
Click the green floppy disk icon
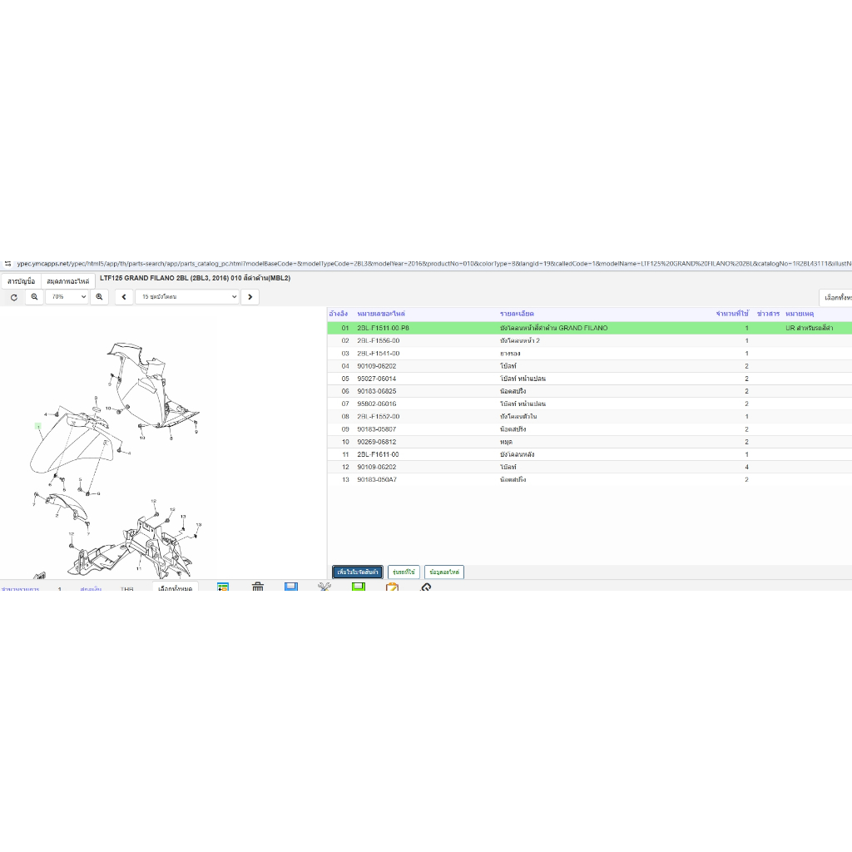click(x=359, y=587)
